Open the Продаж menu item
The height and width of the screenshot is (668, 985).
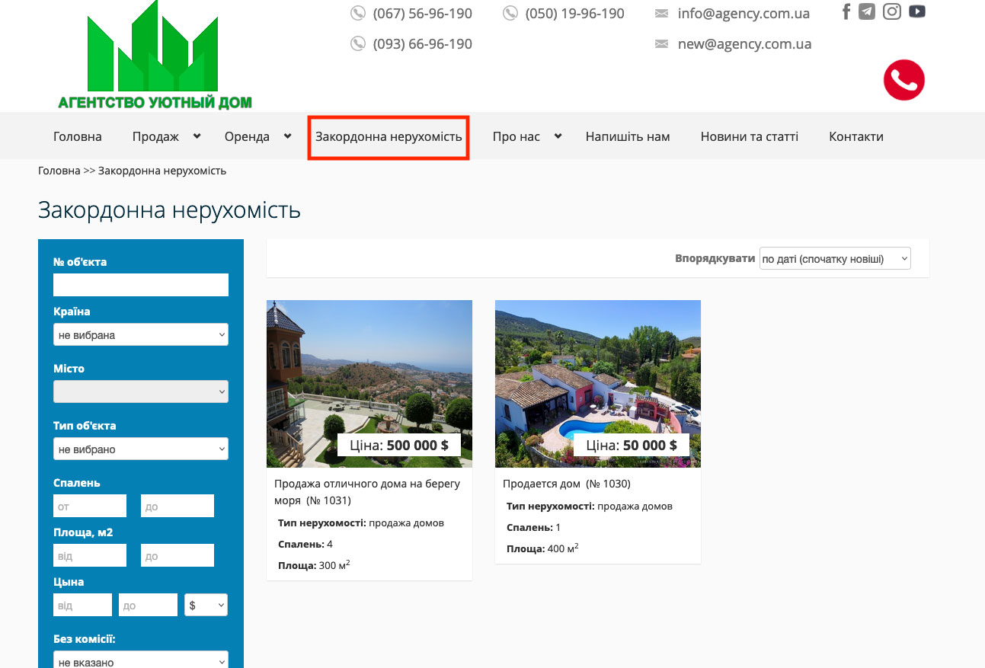coord(155,137)
